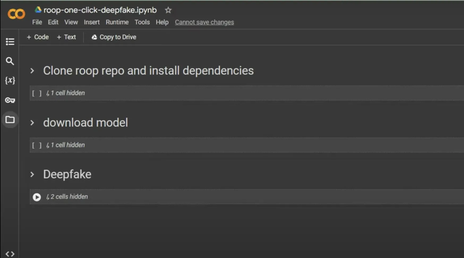Open the Colab logo home link
This screenshot has height=258, width=464.
click(16, 14)
